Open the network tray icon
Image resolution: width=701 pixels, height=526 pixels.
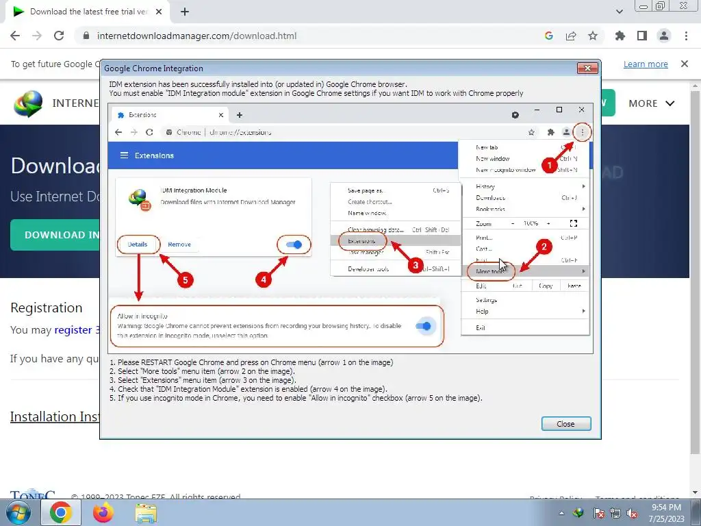[615, 513]
